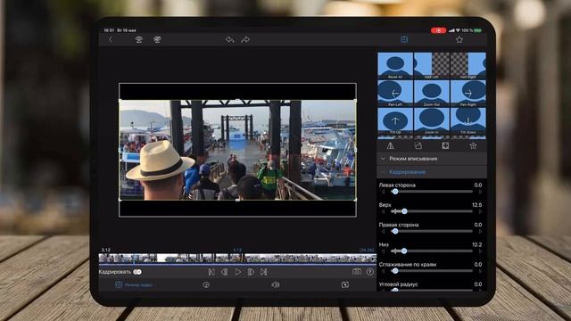Click the first eye icon in toolbar
Image resolution: width=571 pixels, height=321 pixels.
(139, 39)
